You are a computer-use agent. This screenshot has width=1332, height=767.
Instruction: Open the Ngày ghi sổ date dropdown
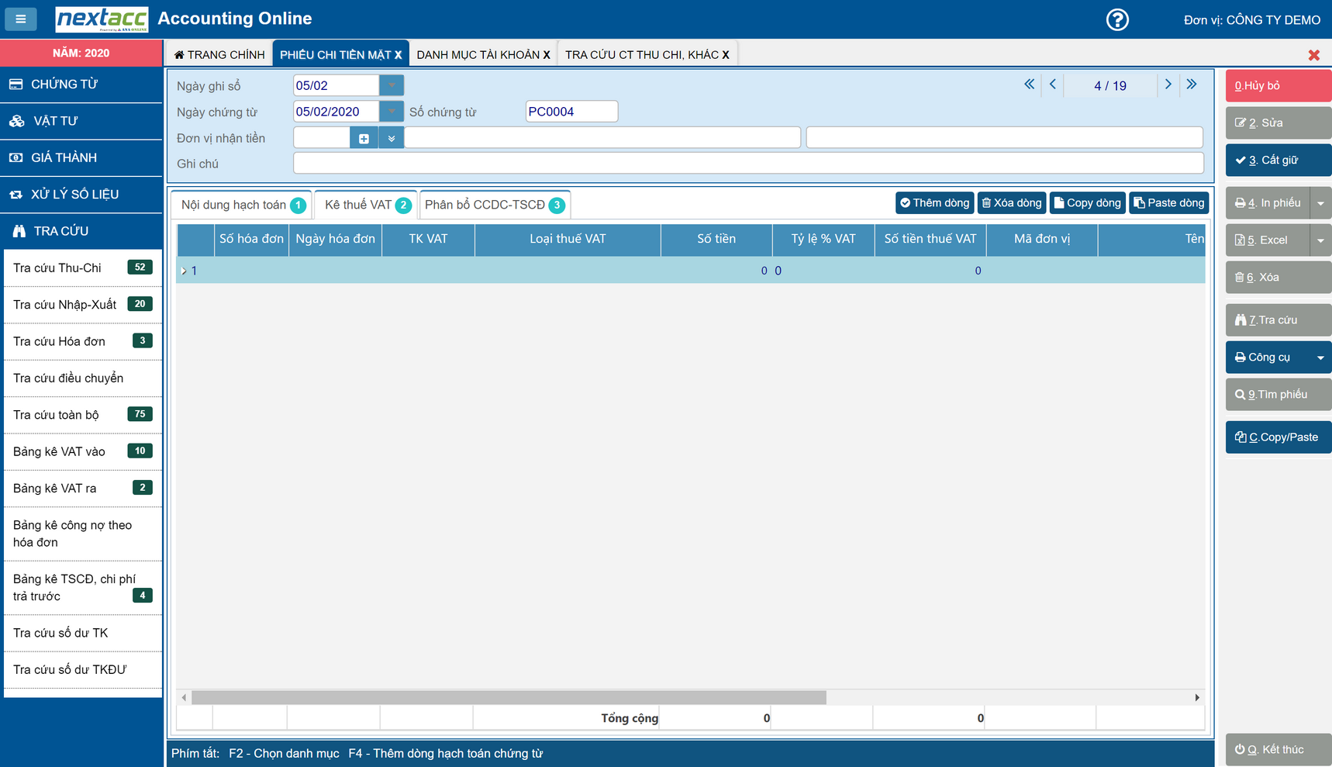[392, 85]
